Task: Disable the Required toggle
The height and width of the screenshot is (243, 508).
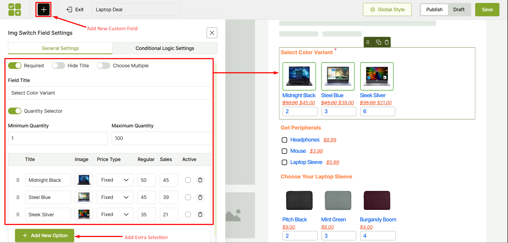Action: (x=15, y=65)
